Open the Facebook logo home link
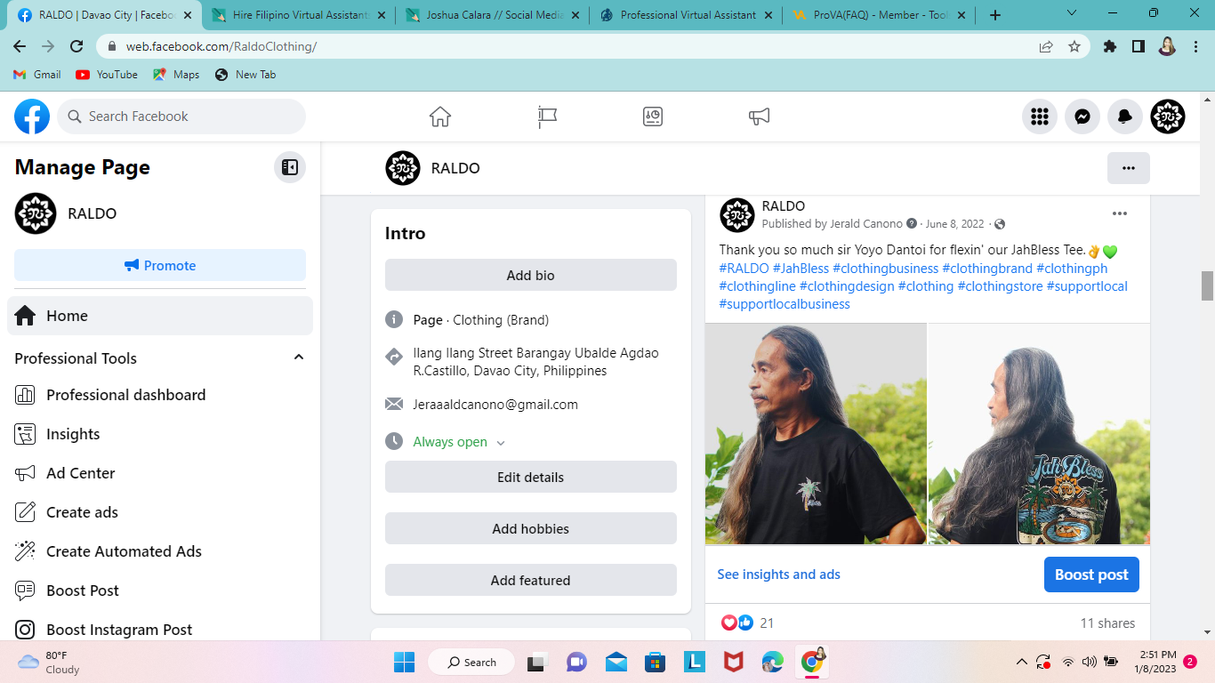This screenshot has width=1215, height=683. pyautogui.click(x=32, y=117)
